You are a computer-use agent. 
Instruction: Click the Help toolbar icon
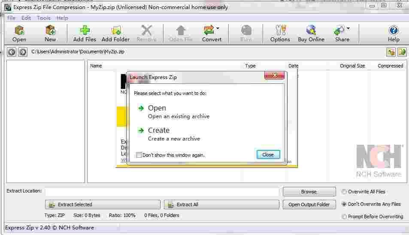pos(394,31)
